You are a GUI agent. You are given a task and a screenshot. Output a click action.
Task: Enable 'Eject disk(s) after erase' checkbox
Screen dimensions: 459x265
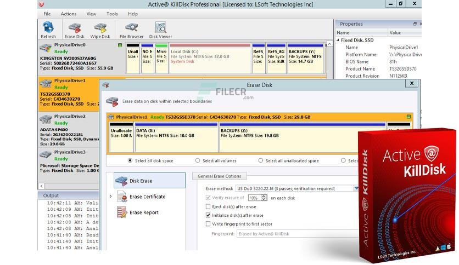coord(208,206)
